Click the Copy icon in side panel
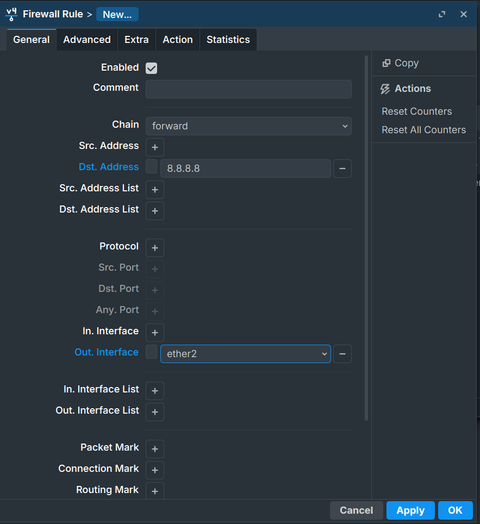 pos(387,63)
